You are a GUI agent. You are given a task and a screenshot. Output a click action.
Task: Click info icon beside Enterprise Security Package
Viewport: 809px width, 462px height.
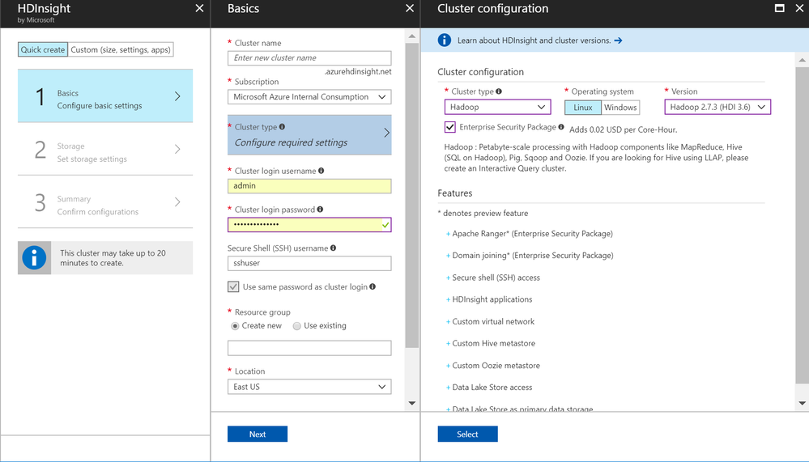tap(561, 127)
